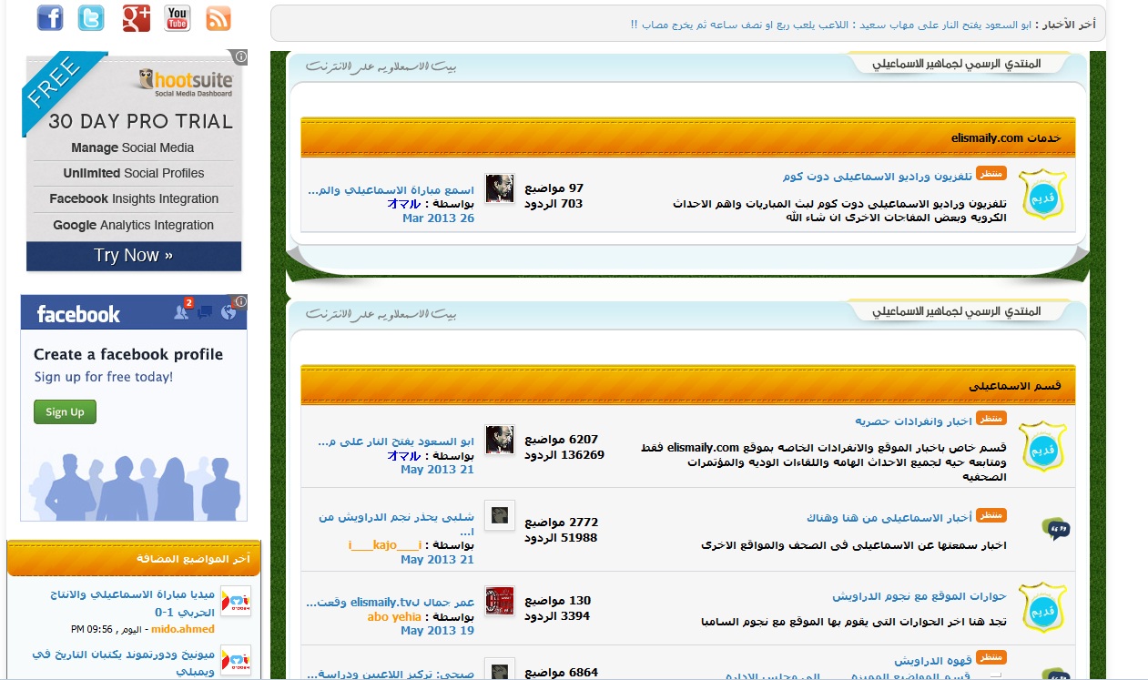Click mido.ahmed username in latest topics
The height and width of the screenshot is (680, 1148).
click(x=183, y=629)
